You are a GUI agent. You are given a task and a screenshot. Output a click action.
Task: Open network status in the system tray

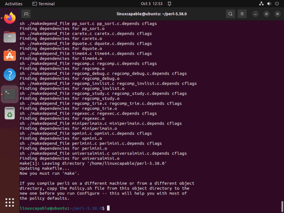261,4
